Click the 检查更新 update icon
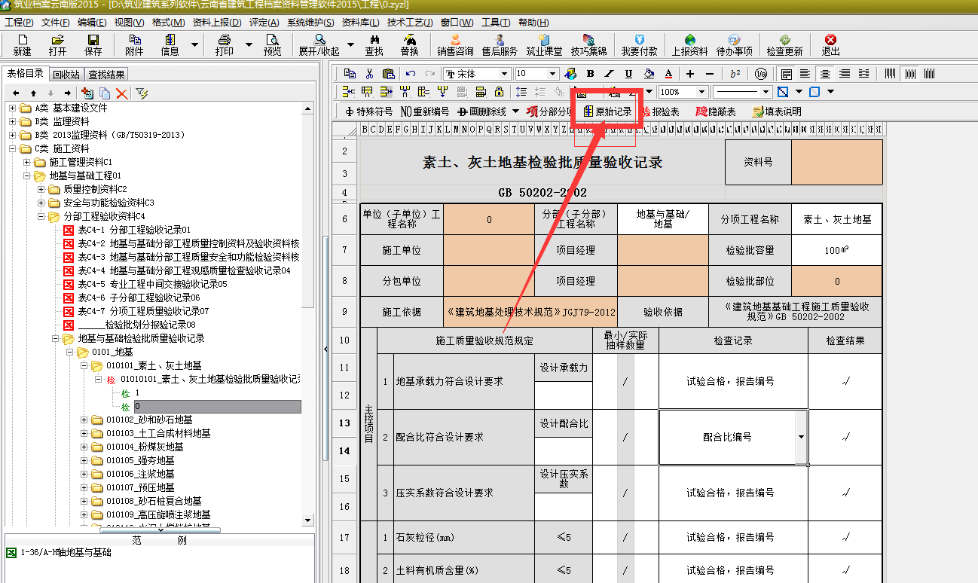Image resolution: width=978 pixels, height=583 pixels. pos(784,44)
